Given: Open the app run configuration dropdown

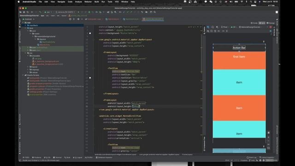Looking at the screenshot, I should pos(48,12).
